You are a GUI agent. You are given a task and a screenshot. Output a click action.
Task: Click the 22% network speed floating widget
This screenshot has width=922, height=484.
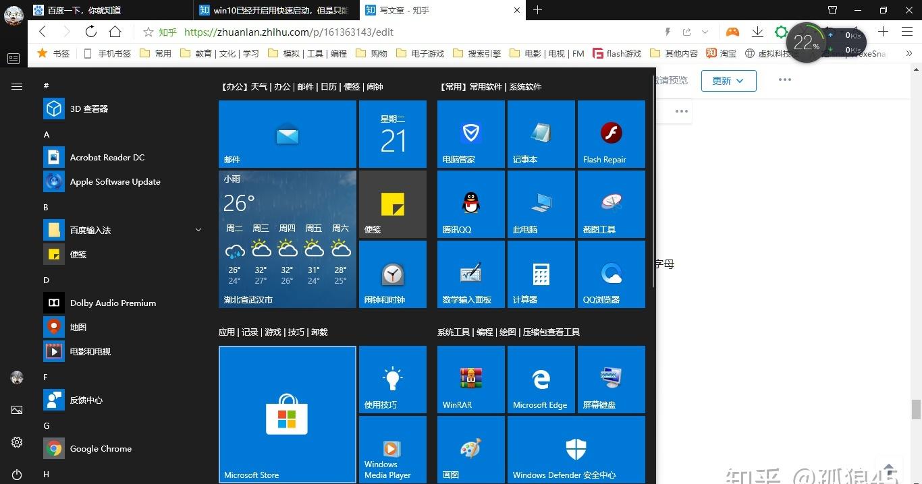806,42
